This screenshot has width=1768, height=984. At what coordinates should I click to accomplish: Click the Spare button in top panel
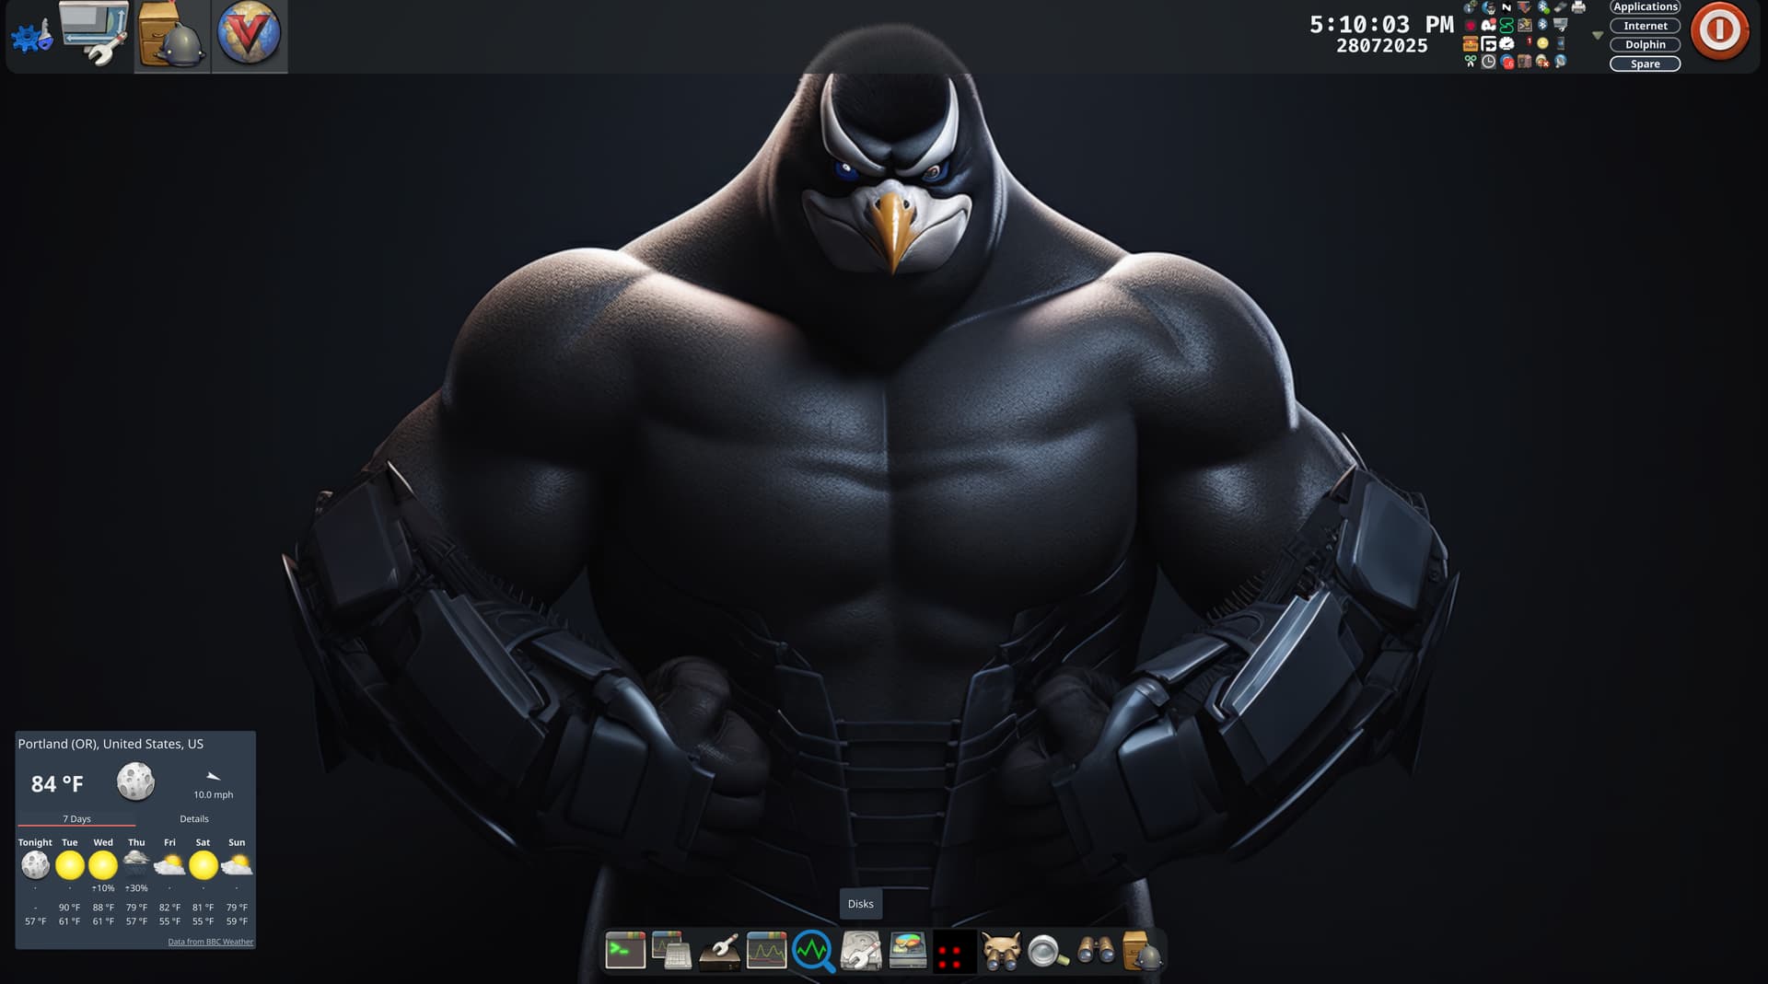tap(1645, 64)
